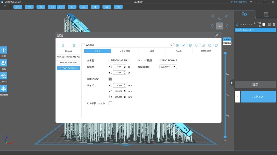Delete file from file list
The height and width of the screenshot is (155, 277).
click(274, 24)
